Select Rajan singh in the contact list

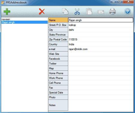(x=25, y=22)
